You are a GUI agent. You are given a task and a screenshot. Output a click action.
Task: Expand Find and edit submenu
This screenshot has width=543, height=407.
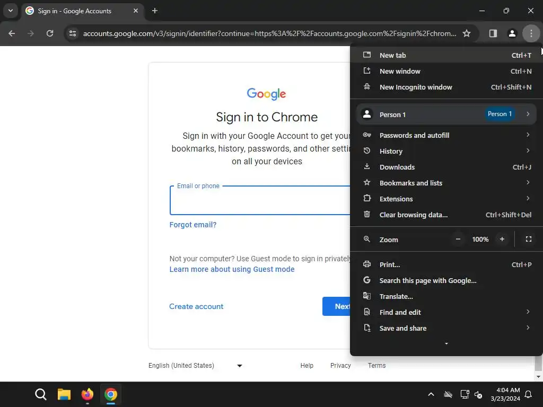pyautogui.click(x=446, y=312)
